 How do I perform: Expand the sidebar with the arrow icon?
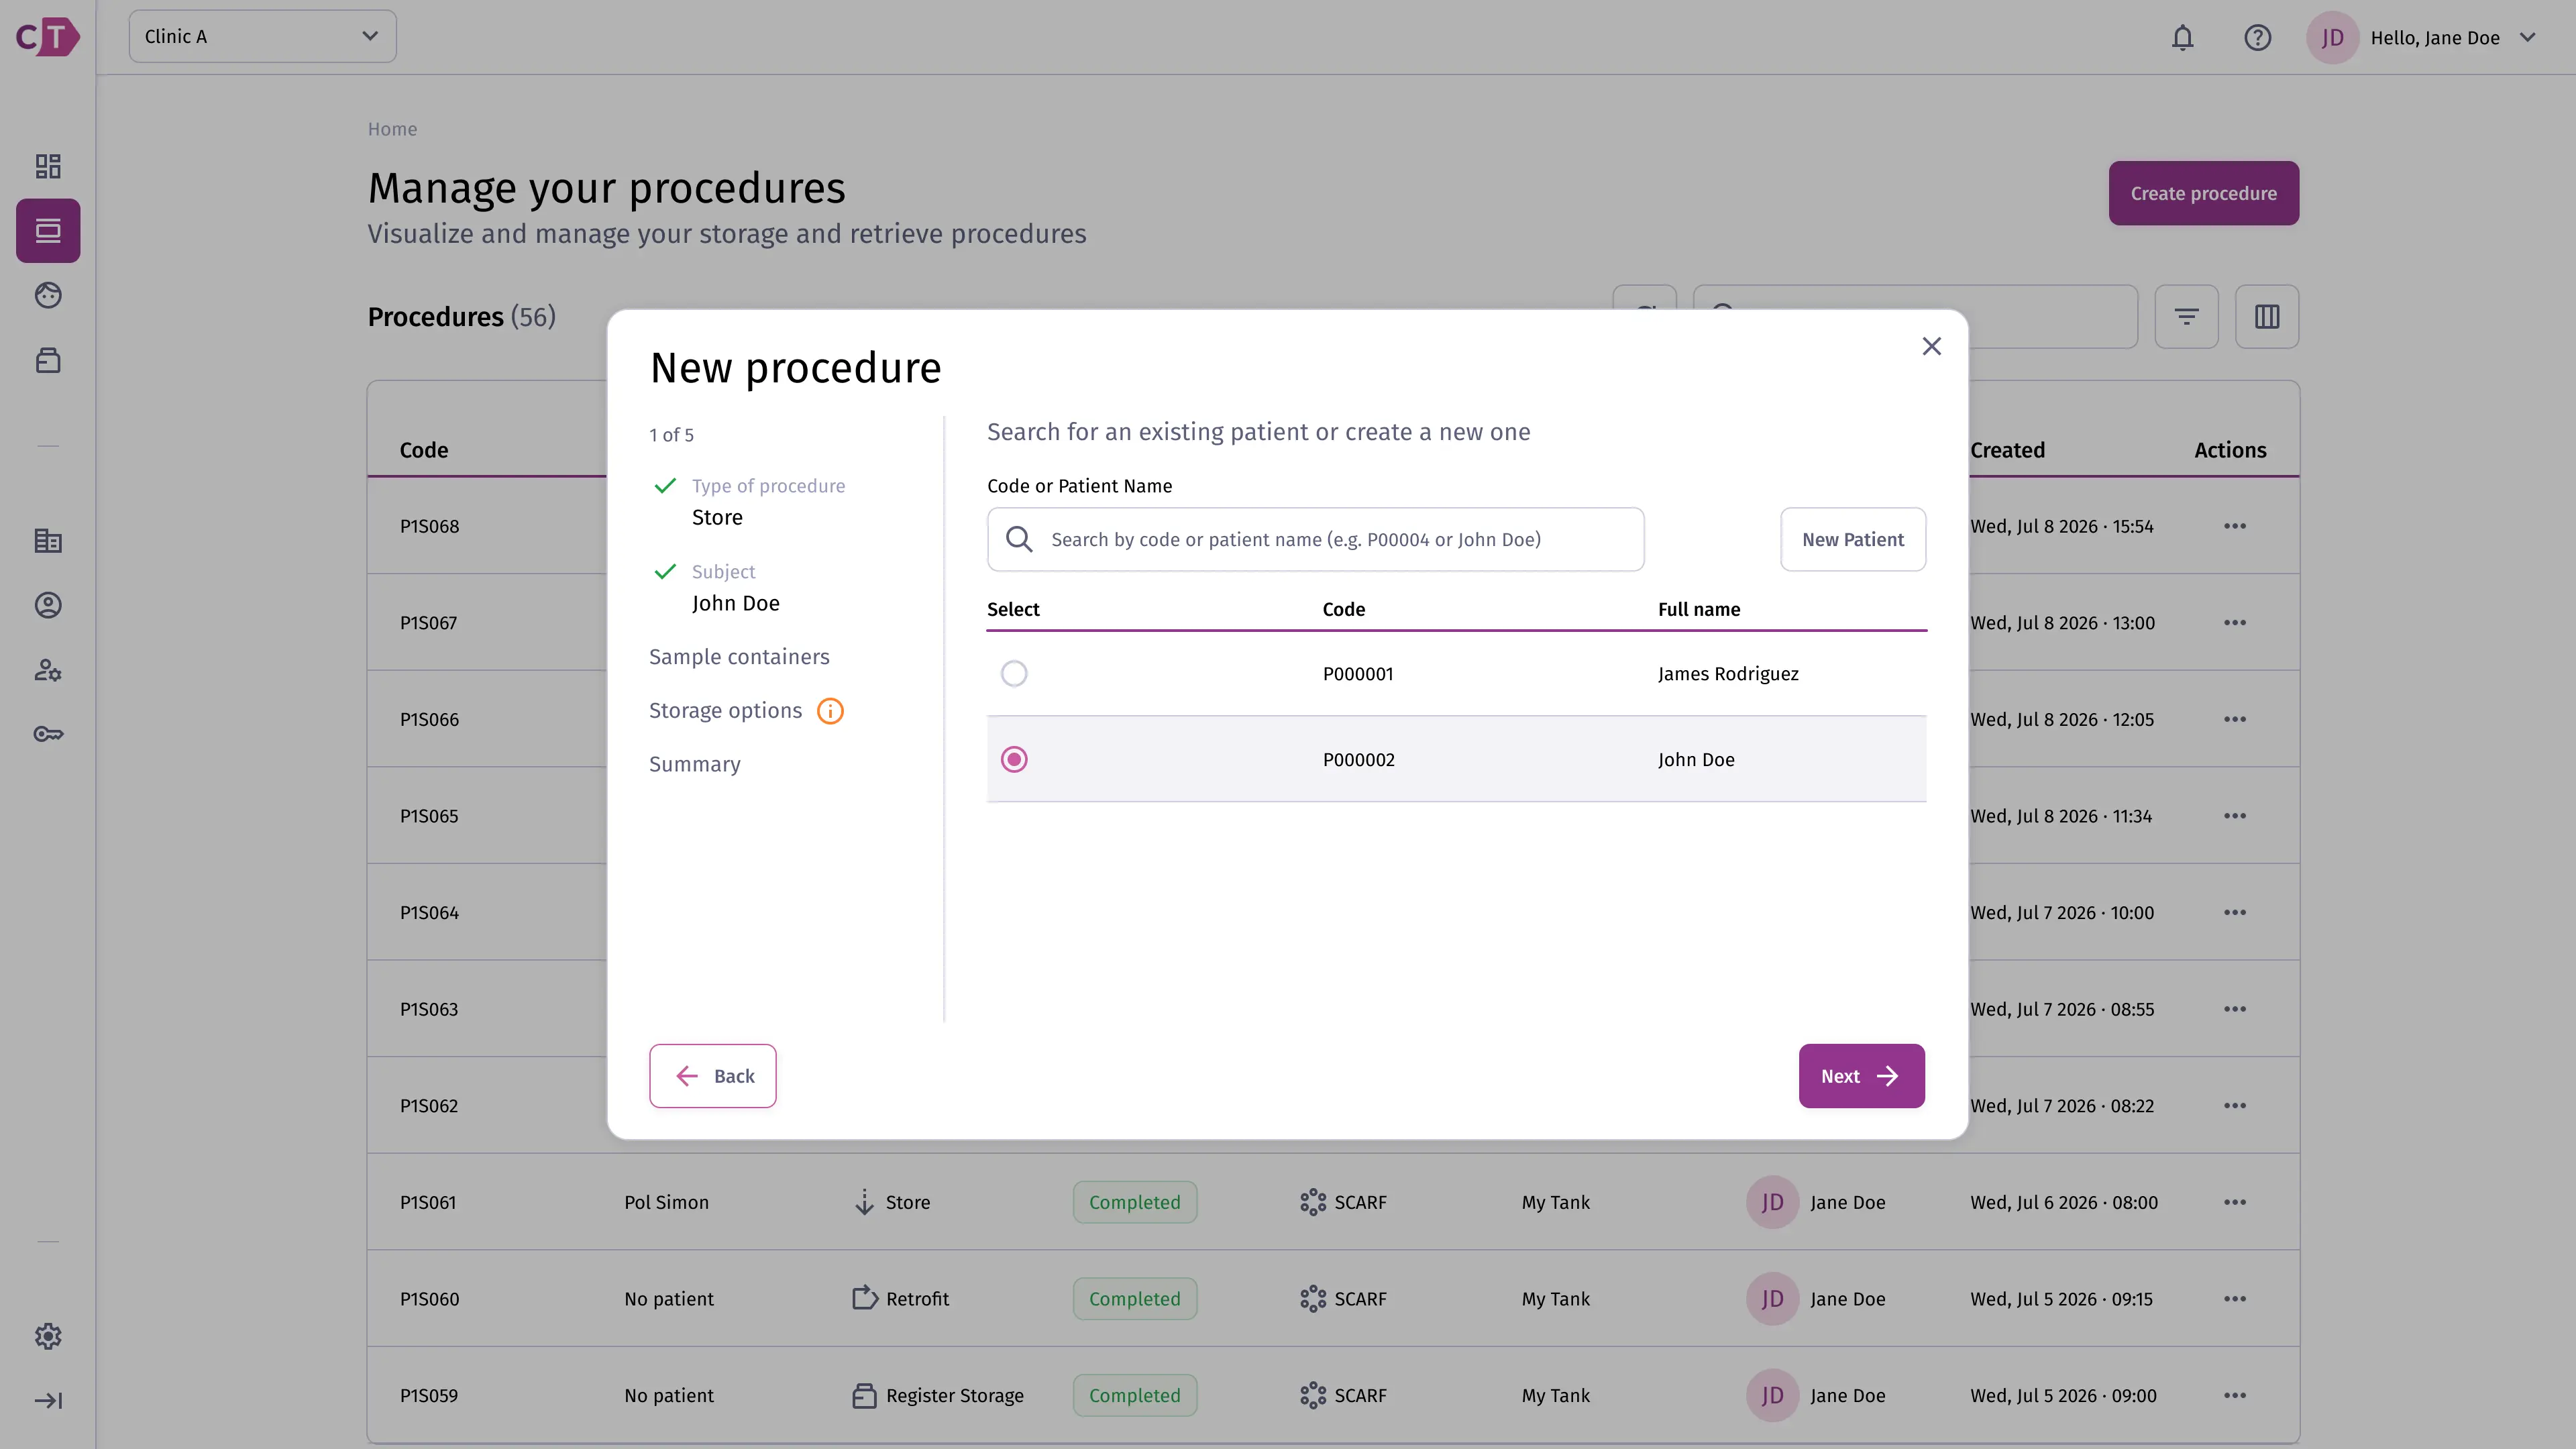pyautogui.click(x=48, y=1401)
